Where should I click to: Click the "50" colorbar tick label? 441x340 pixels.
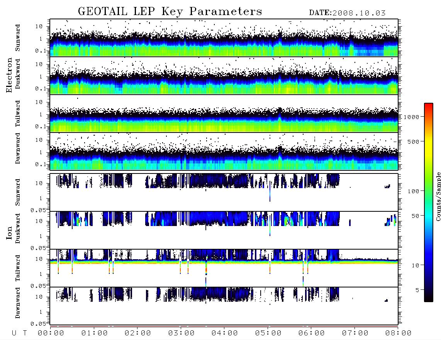pyautogui.click(x=415, y=216)
